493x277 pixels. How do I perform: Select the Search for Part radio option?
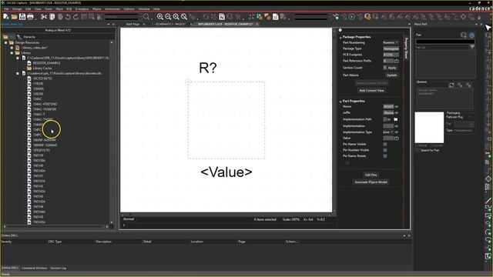click(x=418, y=151)
